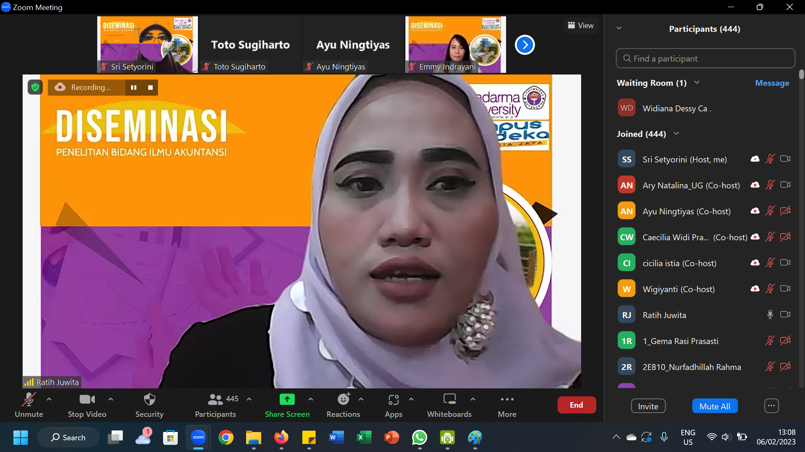Click the Windows Start button
805x452 pixels.
21,437
